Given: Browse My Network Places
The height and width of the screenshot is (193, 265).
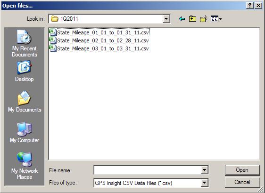Looking at the screenshot, I should (25, 166).
